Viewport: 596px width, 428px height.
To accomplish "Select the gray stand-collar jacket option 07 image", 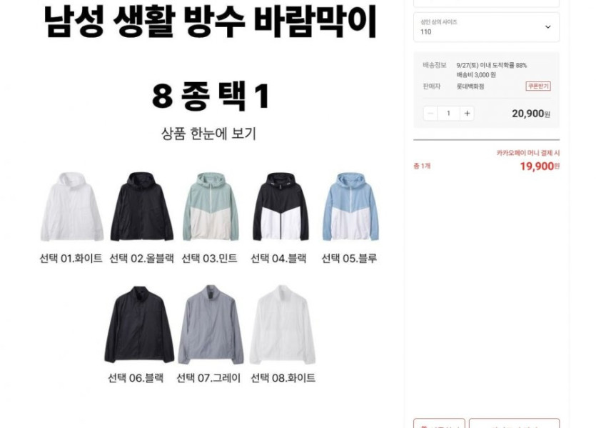I will pos(211,324).
